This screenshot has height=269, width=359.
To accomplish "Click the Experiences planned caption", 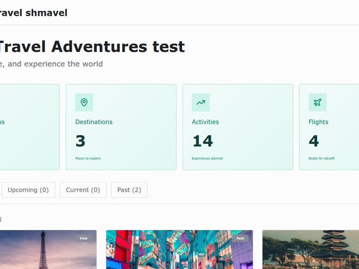I will coord(207,158).
